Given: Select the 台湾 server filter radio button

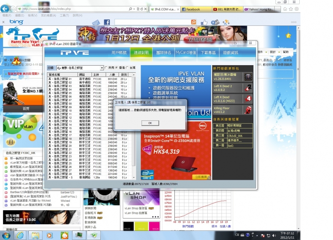Looking at the screenshot, I should click(x=127, y=67).
